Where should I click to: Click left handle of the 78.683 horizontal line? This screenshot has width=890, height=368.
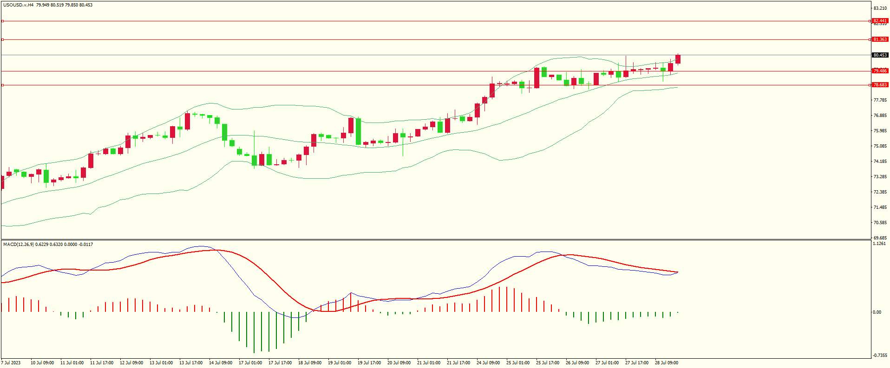point(2,85)
